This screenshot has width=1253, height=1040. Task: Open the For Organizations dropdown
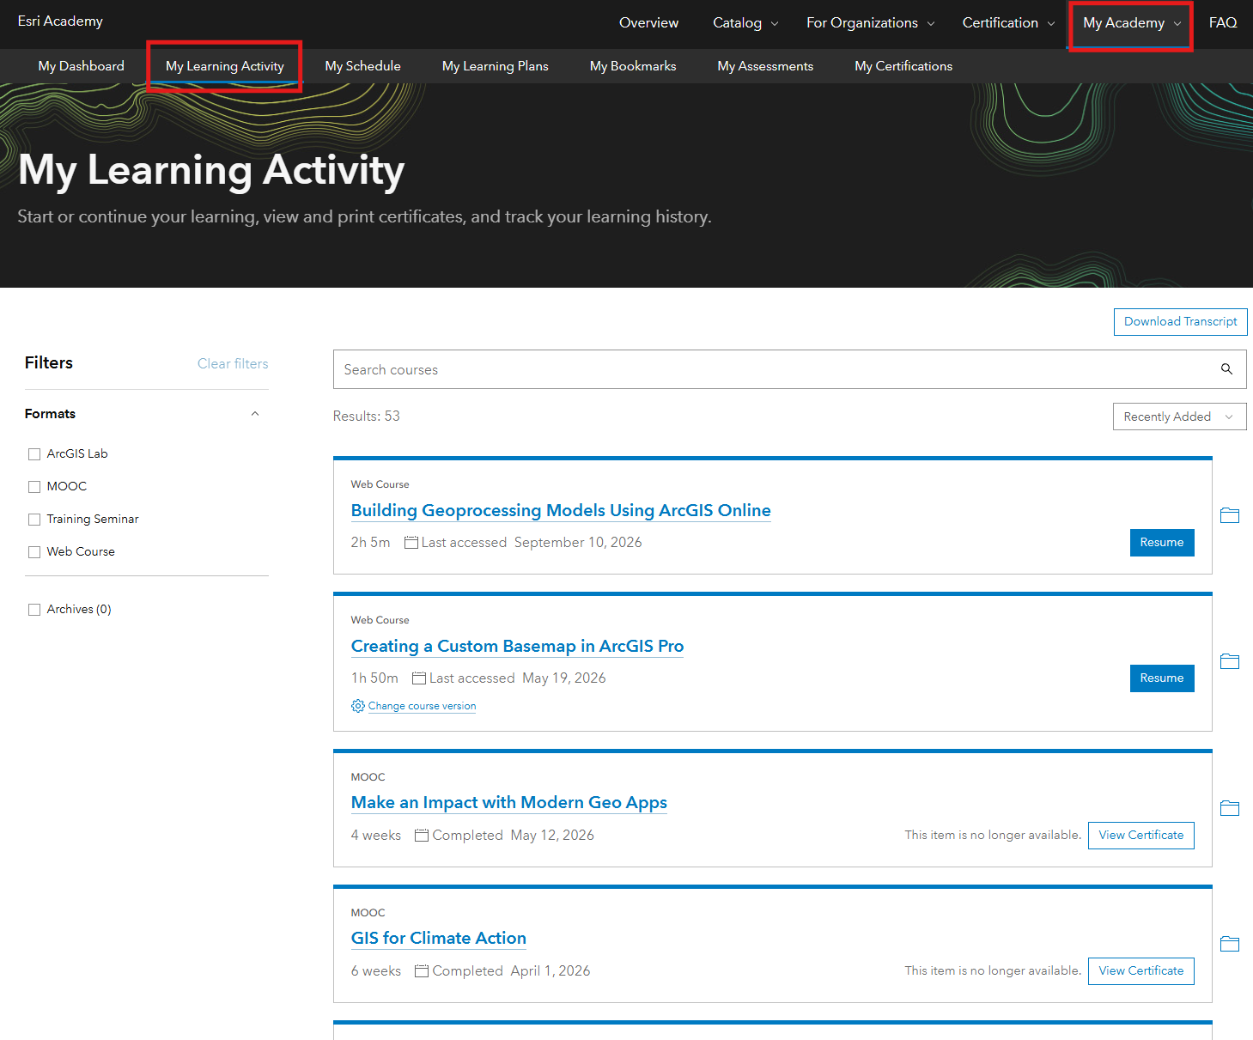[x=871, y=23]
